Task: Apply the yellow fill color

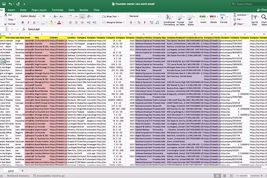Action: point(51,22)
